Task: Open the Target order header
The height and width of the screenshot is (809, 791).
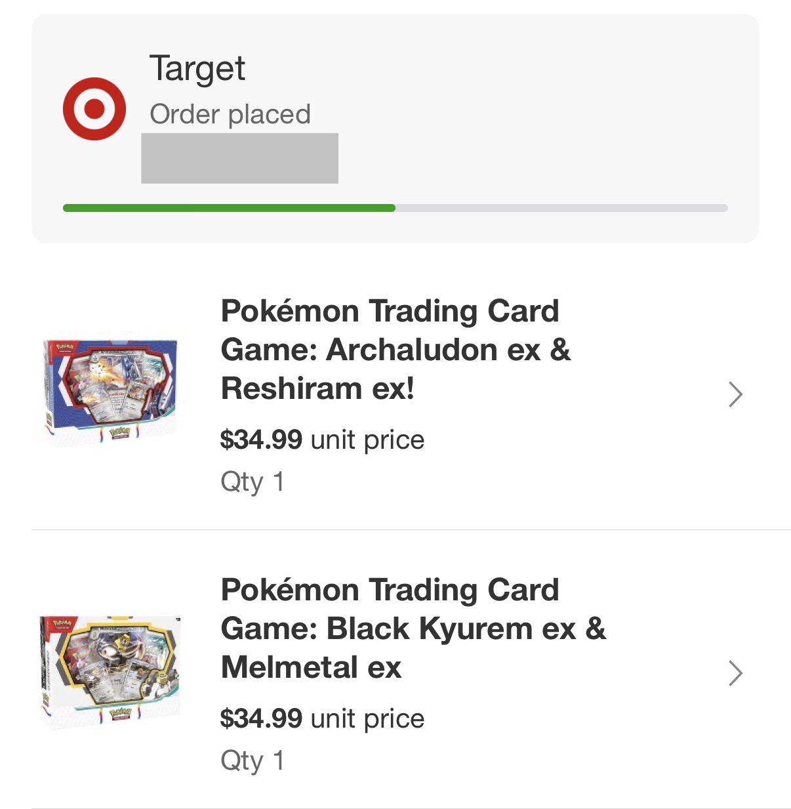Action: point(197,68)
